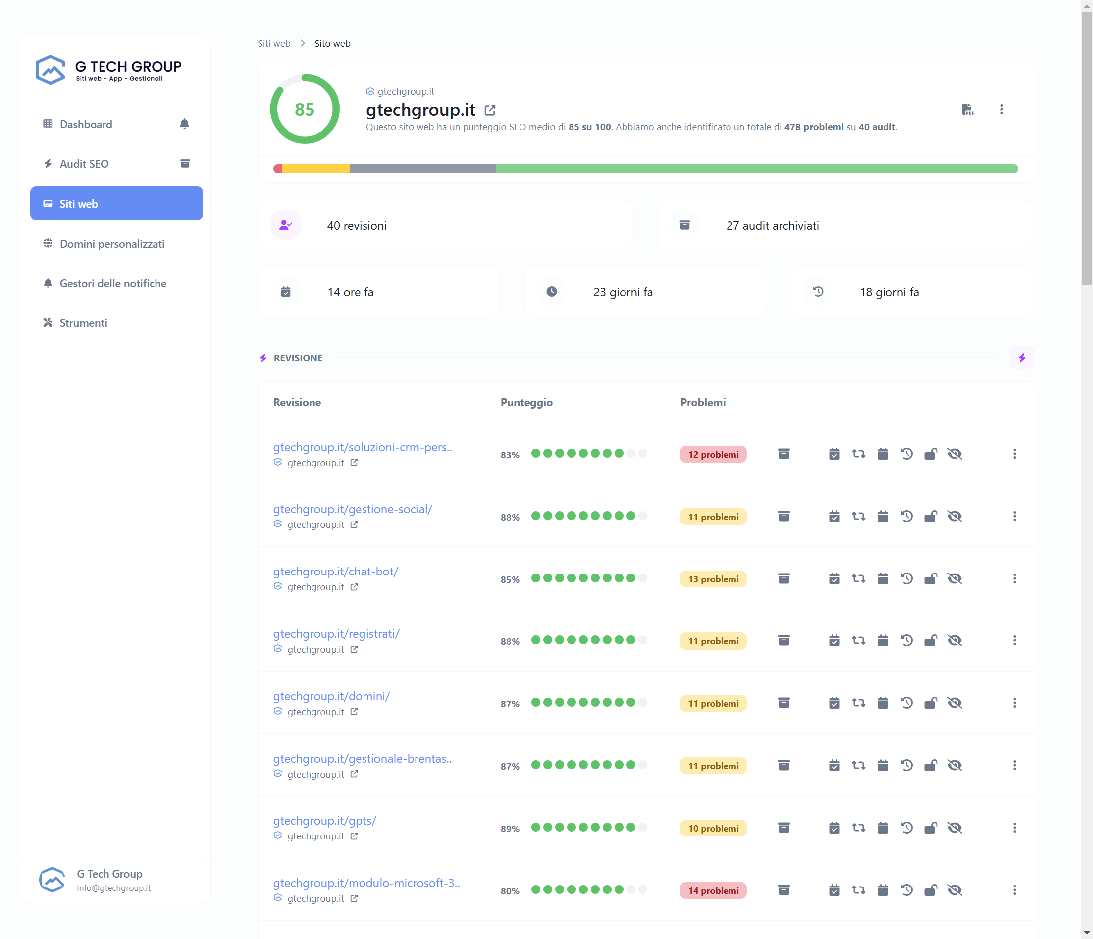1093x939 pixels.
Task: Open gtechgroup.it/registrati/ audit link
Action: tap(336, 633)
